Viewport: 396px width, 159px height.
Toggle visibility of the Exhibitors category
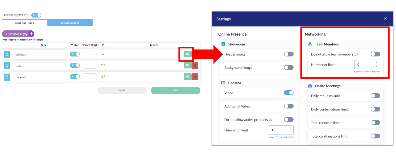[75, 54]
